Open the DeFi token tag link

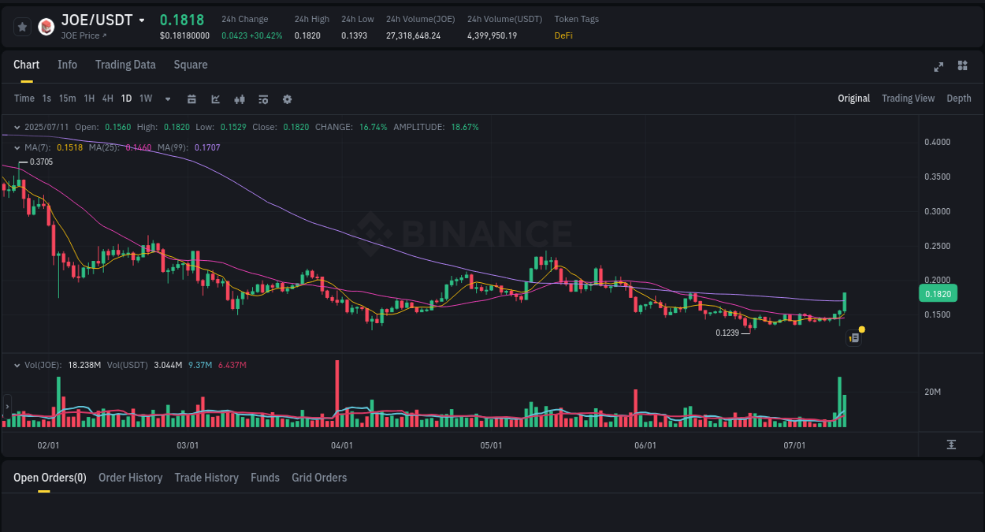click(x=563, y=35)
